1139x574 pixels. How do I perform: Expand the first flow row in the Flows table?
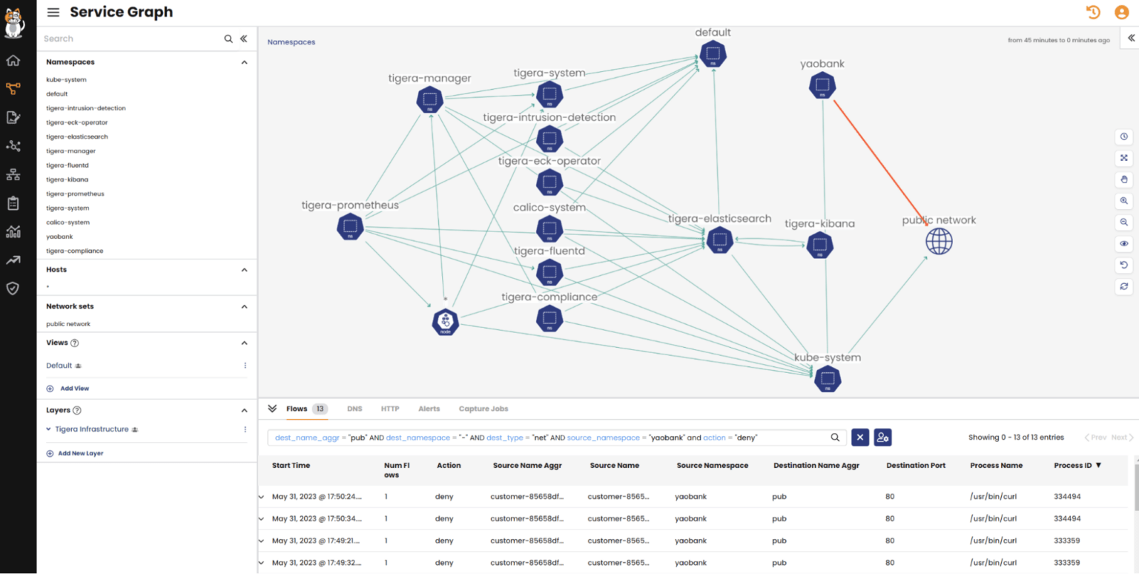261,496
